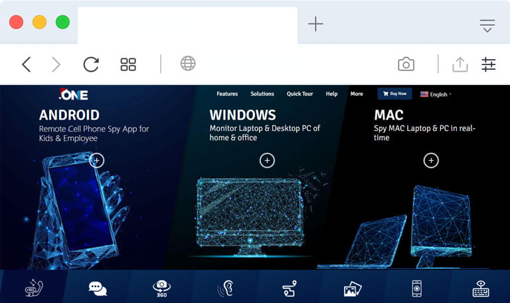Take a screenshot with the camera icon
The height and width of the screenshot is (303, 510).
(406, 64)
